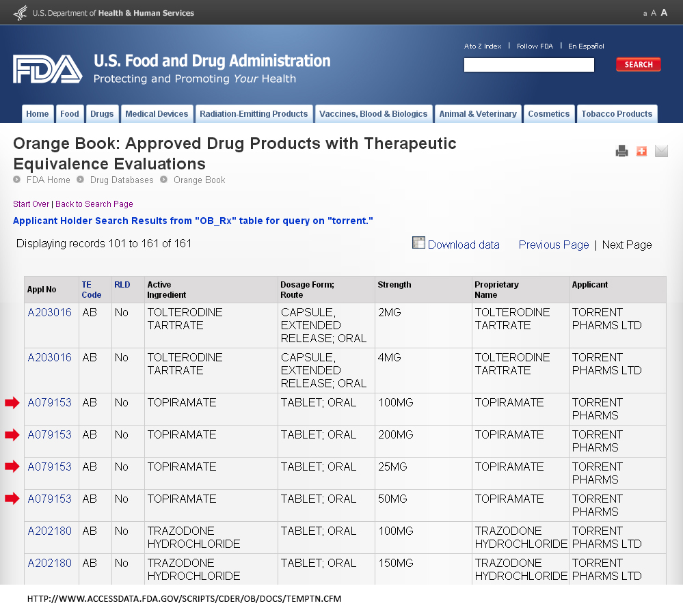Click the printer icon
Image resolution: width=683 pixels, height=612 pixels.
(621, 151)
